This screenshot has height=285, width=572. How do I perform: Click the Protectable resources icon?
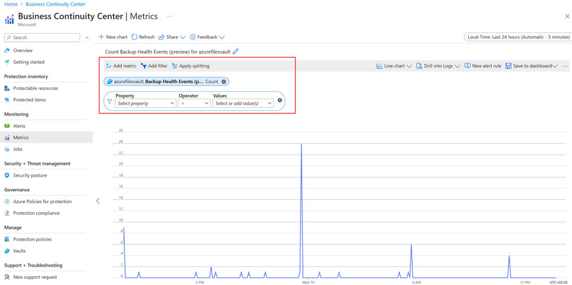click(x=7, y=88)
